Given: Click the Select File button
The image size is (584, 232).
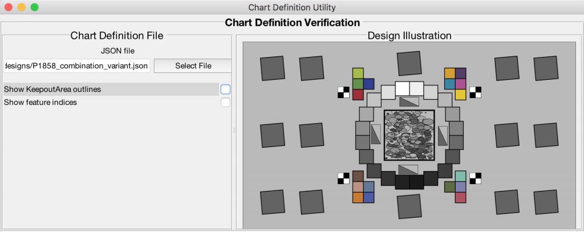Looking at the screenshot, I should point(193,66).
